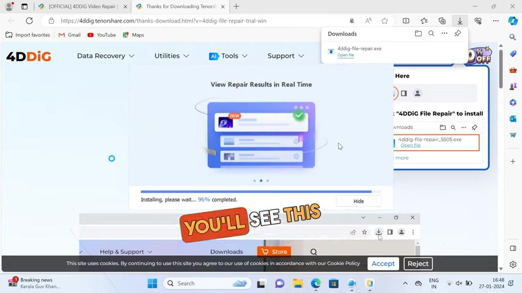Viewport: 522px width, 293px height.
Task: Open more options in Downloads panel
Action: pos(444,33)
